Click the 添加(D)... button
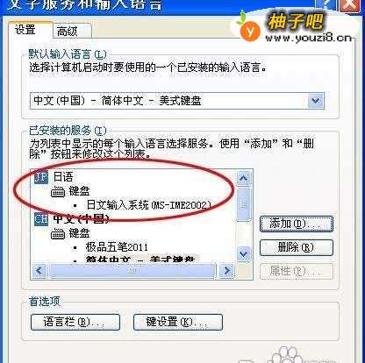 click(x=297, y=224)
